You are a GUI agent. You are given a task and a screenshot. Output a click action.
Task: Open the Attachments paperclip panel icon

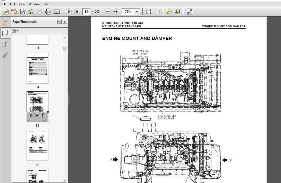click(x=5, y=55)
